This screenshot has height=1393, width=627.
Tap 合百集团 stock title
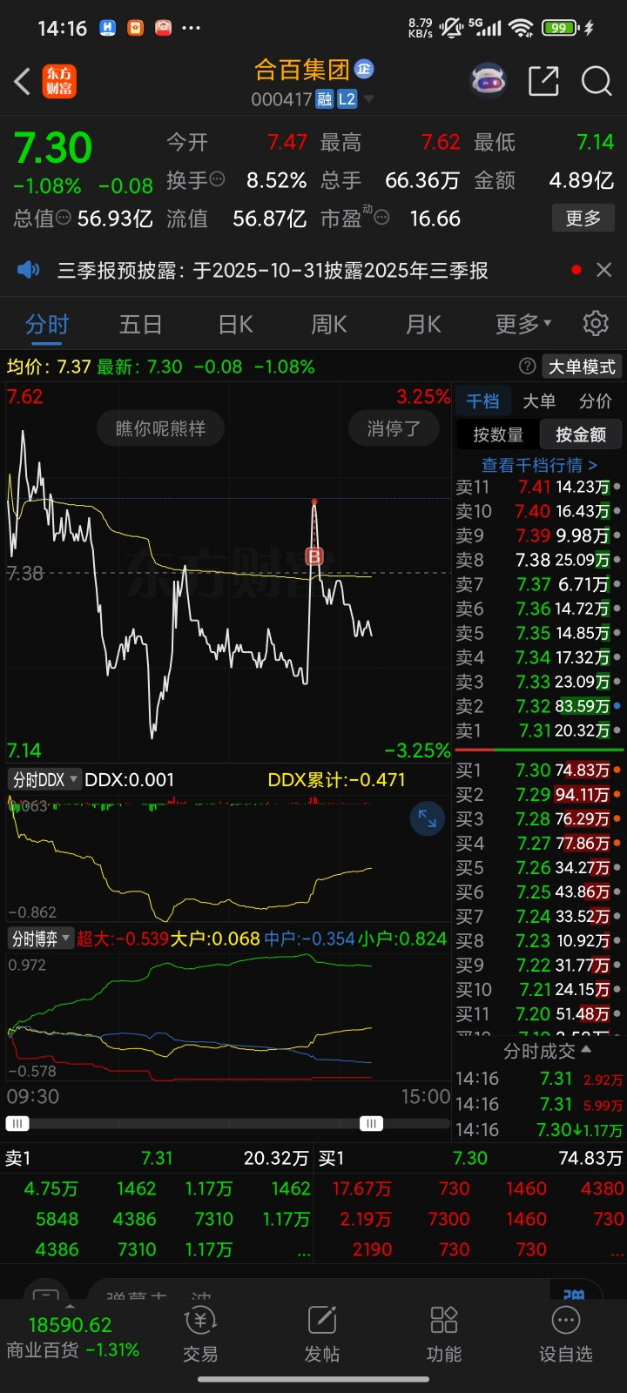pyautogui.click(x=301, y=69)
